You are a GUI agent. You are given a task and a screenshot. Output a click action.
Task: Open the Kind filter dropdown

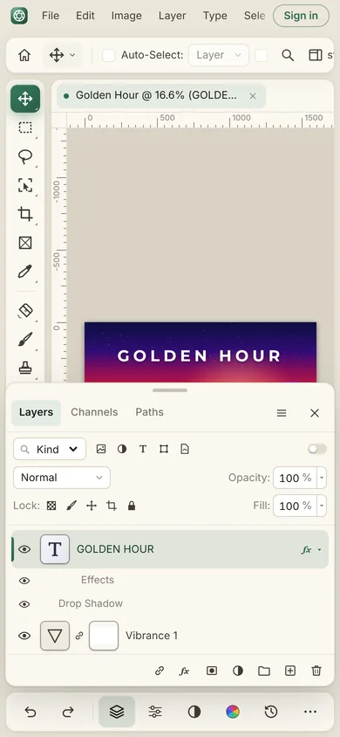coord(50,449)
